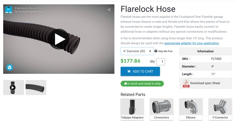Click the PDF spec sheet icon
The image size is (235, 124).
coord(186,84)
